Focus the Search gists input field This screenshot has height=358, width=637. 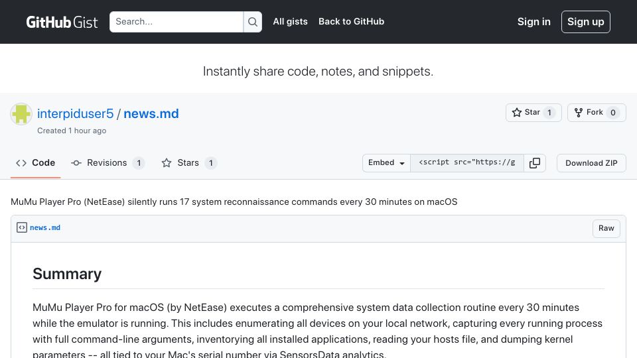tap(177, 22)
